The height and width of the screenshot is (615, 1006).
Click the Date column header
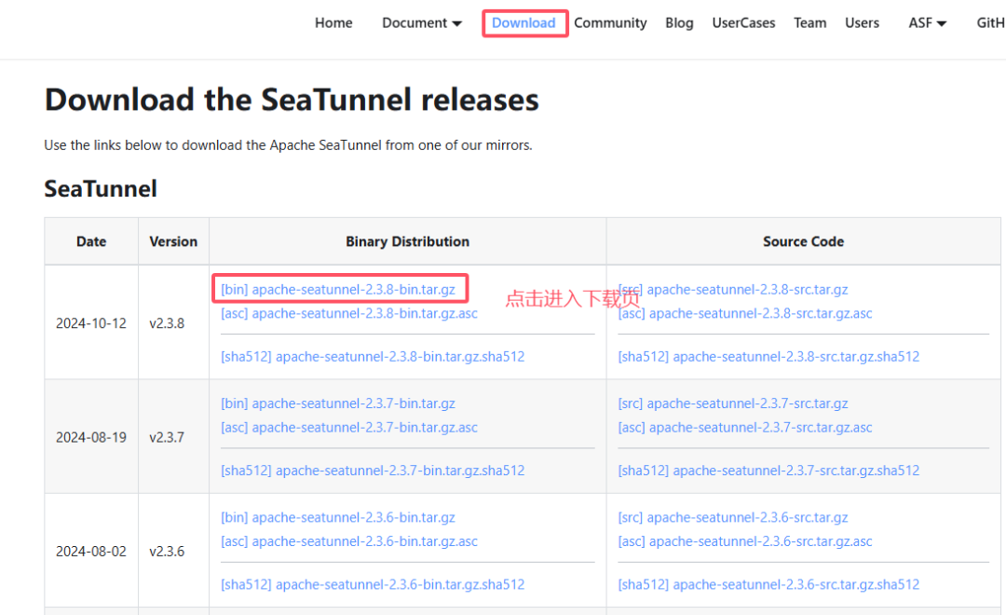pyautogui.click(x=91, y=241)
